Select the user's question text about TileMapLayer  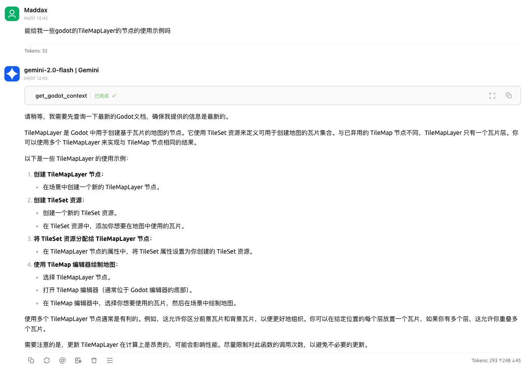click(98, 31)
